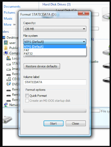Choose FAT32 in the file system list
Viewport: 111px width, 147px height.
55,54
